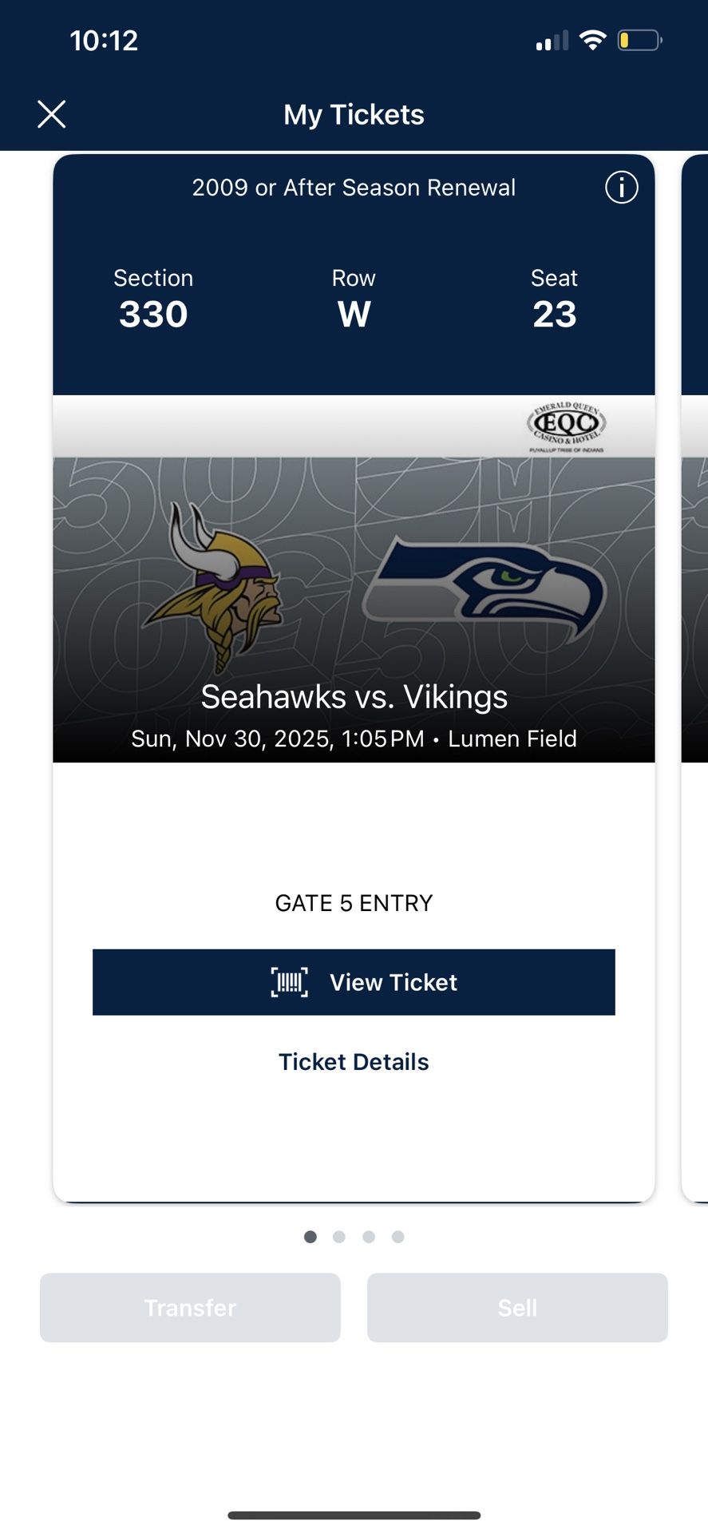Tap the Transfer button

189,1308
